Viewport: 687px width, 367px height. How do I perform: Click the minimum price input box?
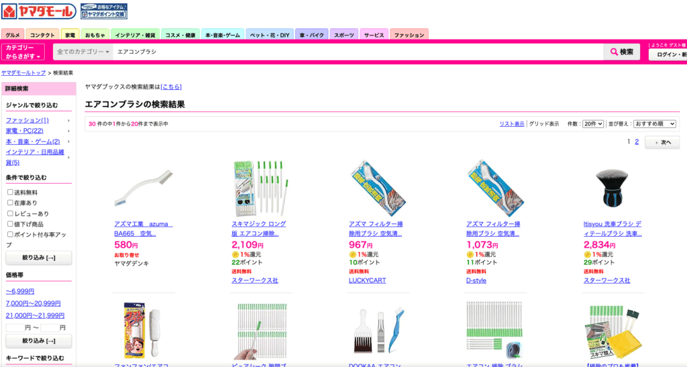(x=15, y=327)
